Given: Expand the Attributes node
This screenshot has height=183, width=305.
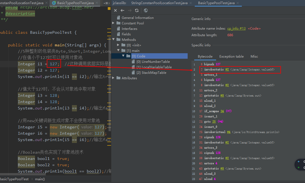Looking at the screenshot, I should [113, 78].
